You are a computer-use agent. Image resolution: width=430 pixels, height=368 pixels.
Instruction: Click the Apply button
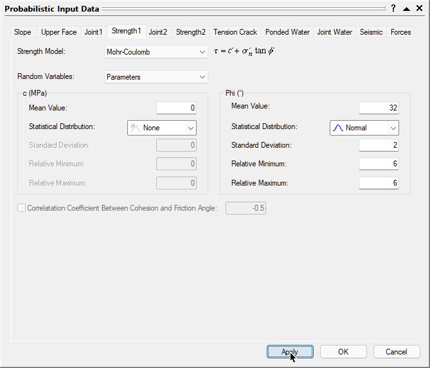click(290, 351)
